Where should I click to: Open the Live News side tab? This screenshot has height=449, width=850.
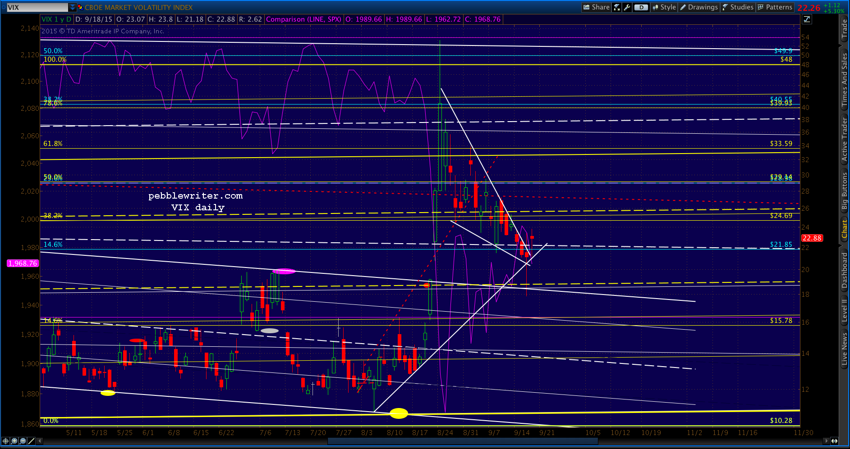[844, 349]
